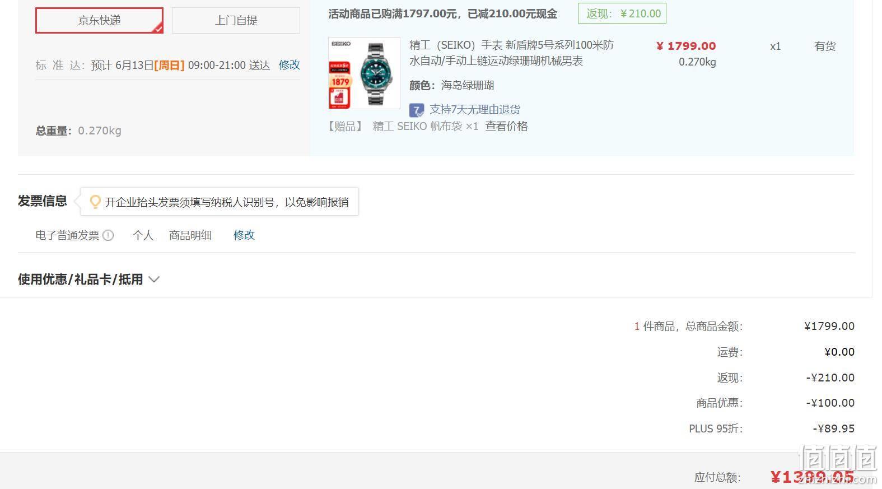Select 上门自提 pickup option
Viewport: 882px width, 489px height.
coord(236,20)
